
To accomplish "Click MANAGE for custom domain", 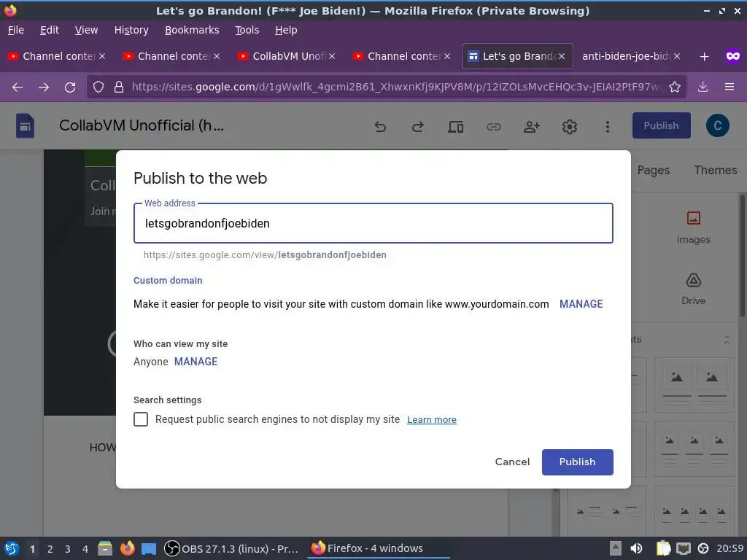I will (581, 304).
